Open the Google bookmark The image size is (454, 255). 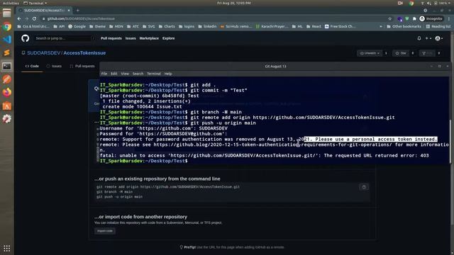point(77,26)
